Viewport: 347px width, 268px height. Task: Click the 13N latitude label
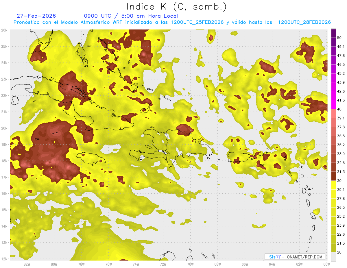click(x=4, y=242)
